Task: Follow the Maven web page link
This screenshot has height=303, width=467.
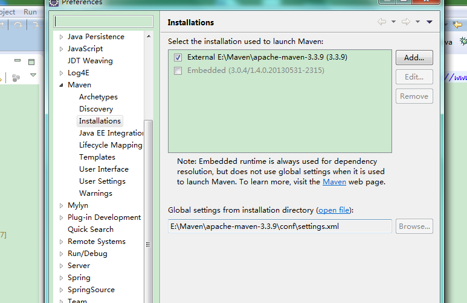Action: [334, 182]
